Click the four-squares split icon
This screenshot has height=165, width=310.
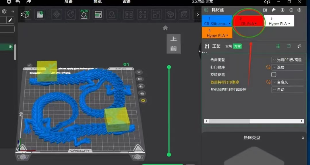coord(129,14)
